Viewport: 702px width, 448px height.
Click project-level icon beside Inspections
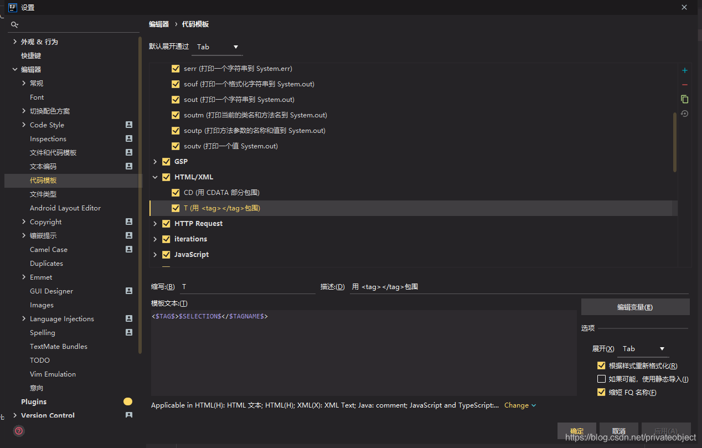click(129, 138)
